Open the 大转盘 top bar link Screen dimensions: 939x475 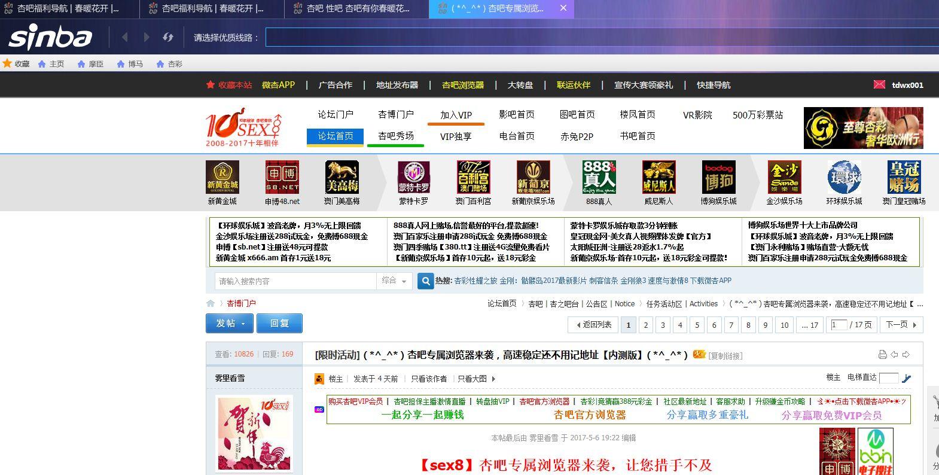[x=520, y=85]
